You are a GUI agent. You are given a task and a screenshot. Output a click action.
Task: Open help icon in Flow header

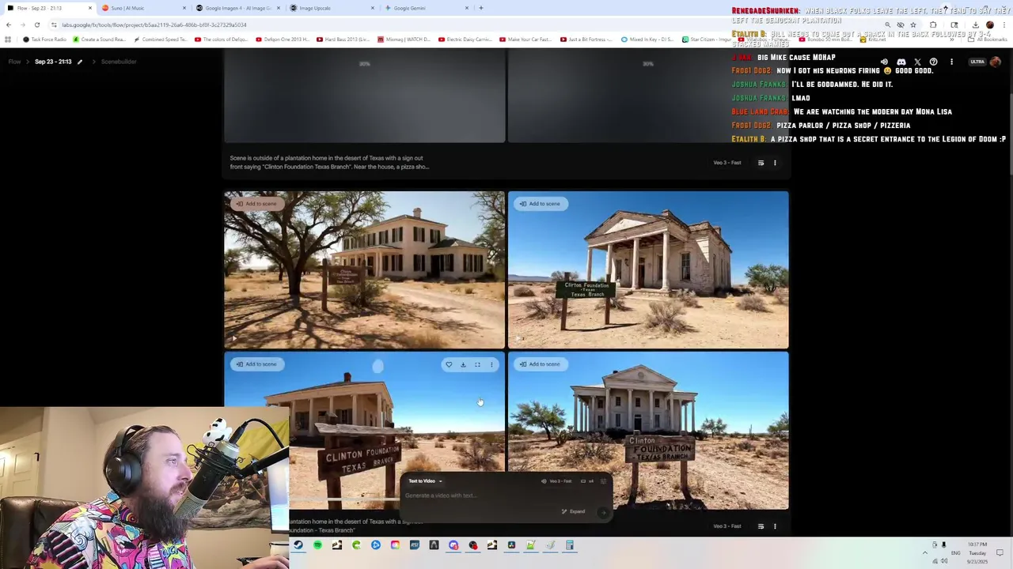tap(934, 62)
